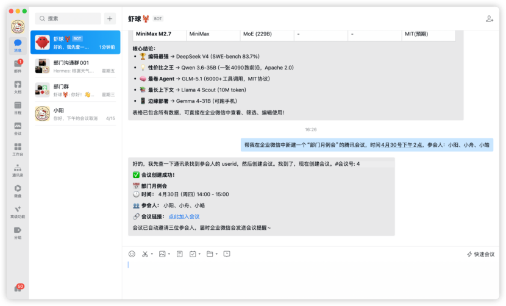Click the emoji picker icon
This screenshot has width=506, height=306.
tap(132, 254)
